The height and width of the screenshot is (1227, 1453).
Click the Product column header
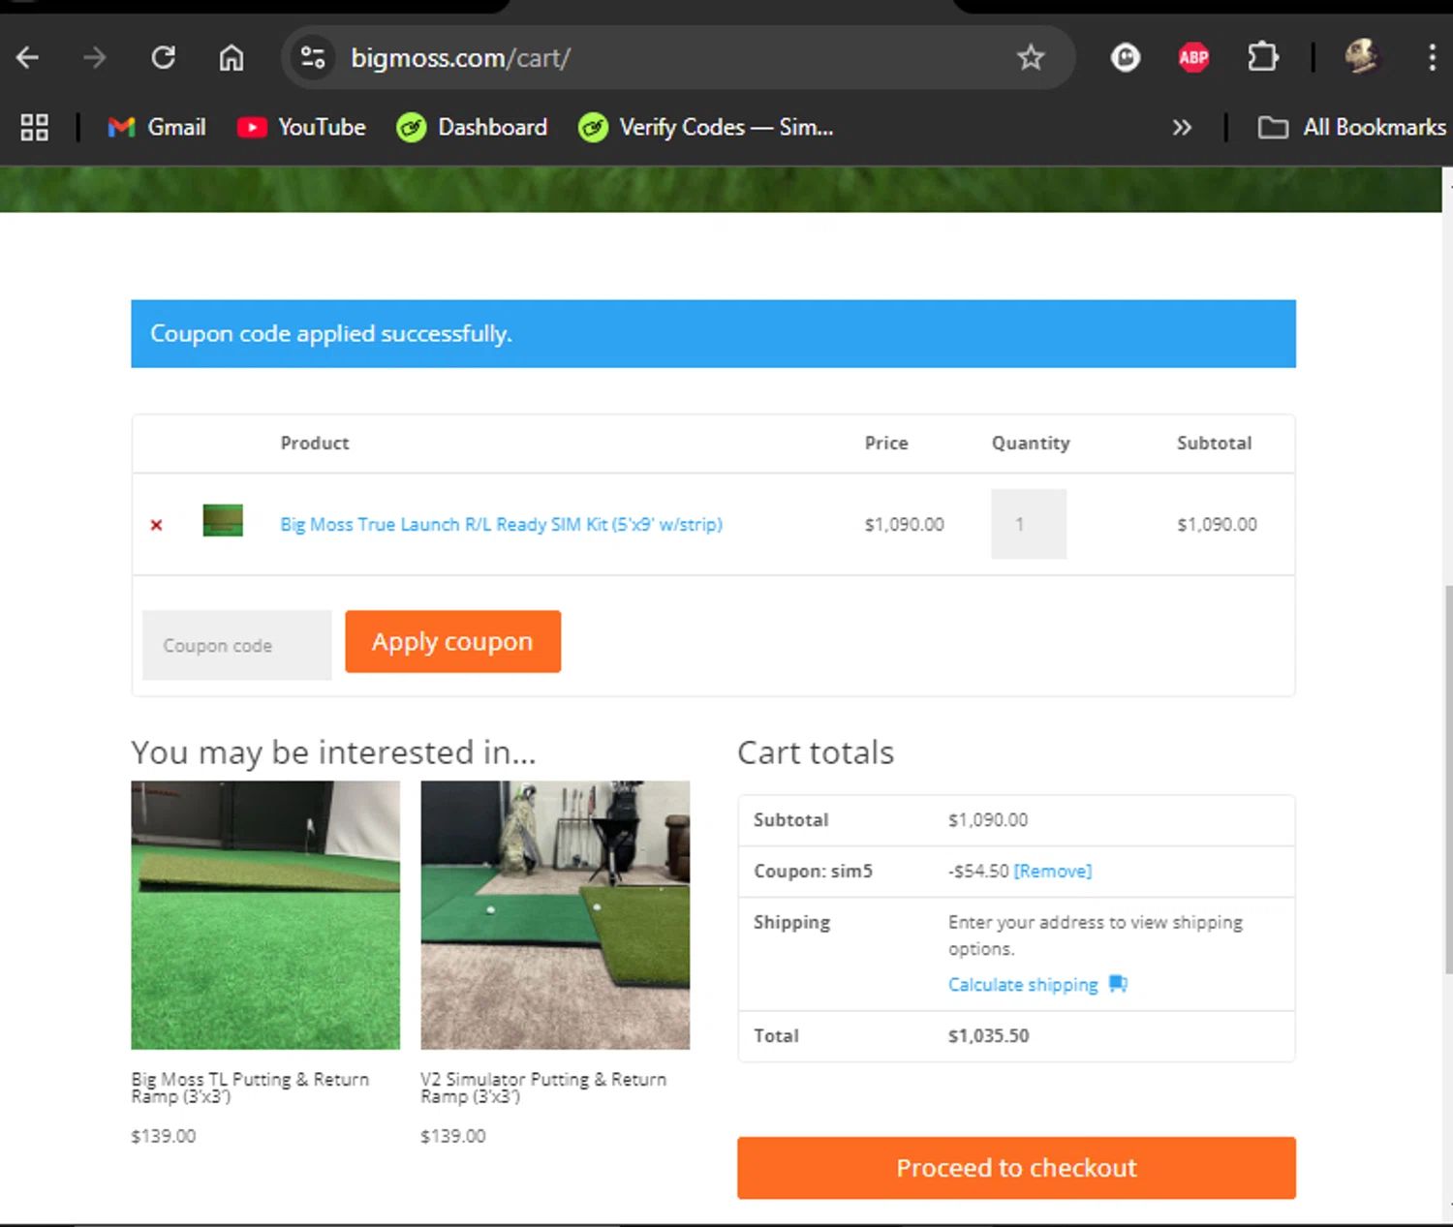(315, 444)
